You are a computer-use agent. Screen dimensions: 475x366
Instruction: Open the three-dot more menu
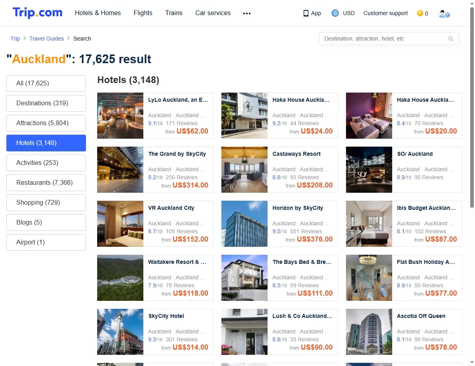[x=246, y=13]
